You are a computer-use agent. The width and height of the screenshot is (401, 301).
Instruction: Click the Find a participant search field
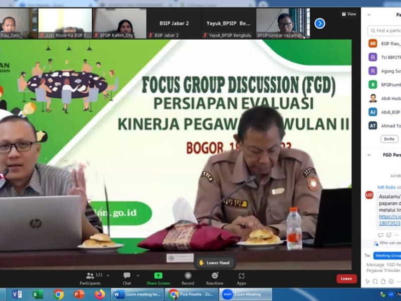pos(386,31)
